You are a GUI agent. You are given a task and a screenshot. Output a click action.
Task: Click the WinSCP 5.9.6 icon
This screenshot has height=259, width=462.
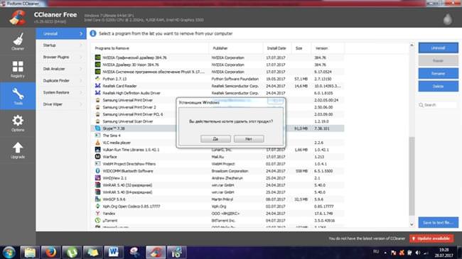pos(97,199)
